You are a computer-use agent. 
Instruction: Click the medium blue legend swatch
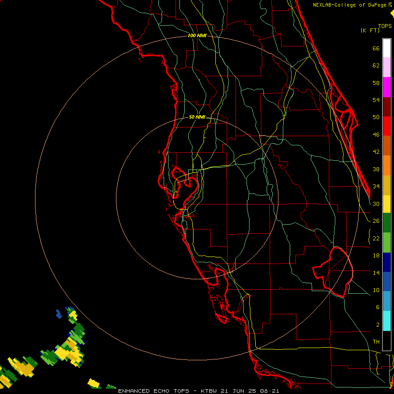tap(387, 281)
